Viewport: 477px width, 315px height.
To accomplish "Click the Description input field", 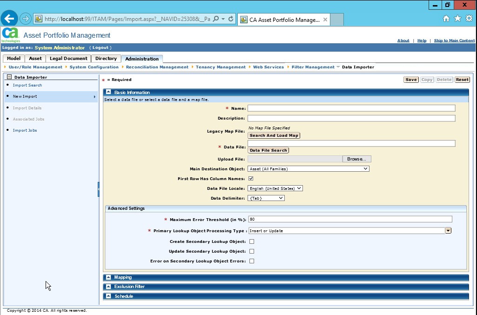I will pos(351,118).
